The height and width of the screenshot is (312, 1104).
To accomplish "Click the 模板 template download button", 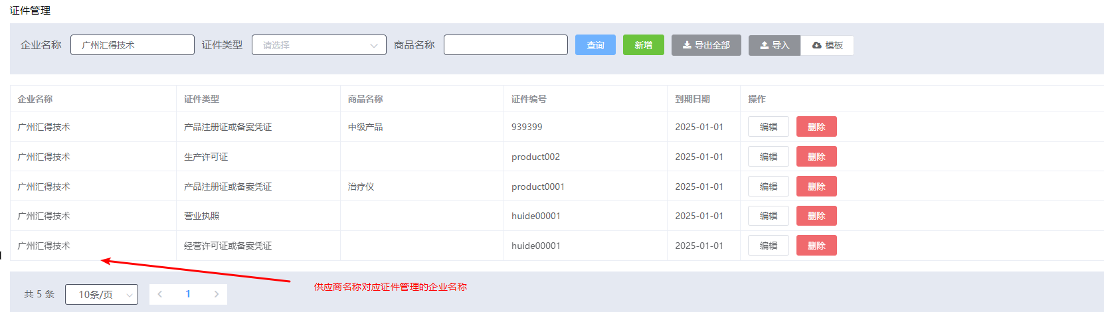I will pyautogui.click(x=827, y=45).
